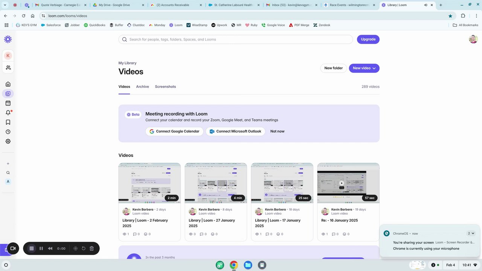Open the Library icon in sidebar

(x=8, y=93)
